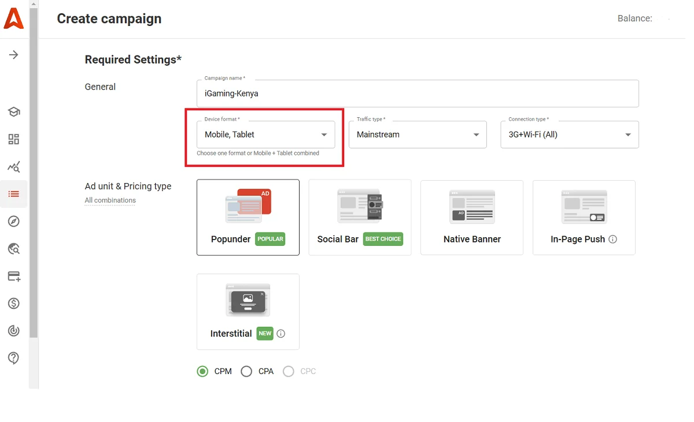Open the statistics chart icon
Screen dimensions: 694x422
point(14,167)
